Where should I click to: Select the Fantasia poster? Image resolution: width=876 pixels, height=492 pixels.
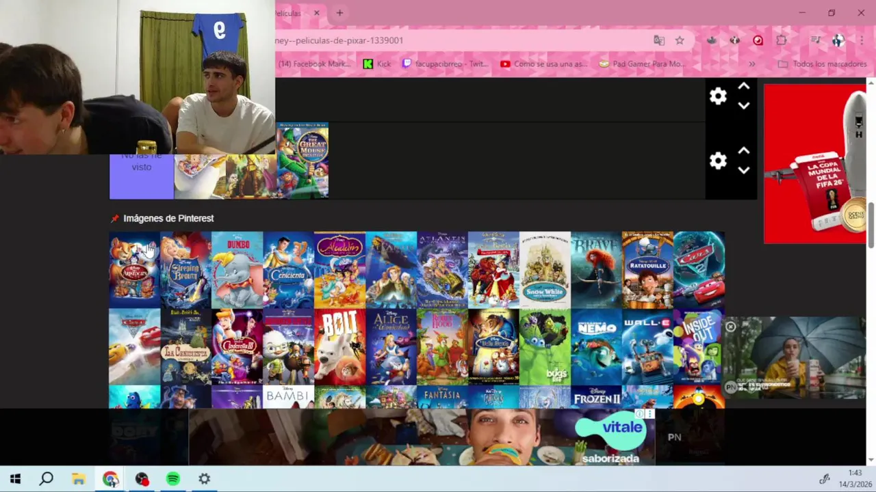442,397
